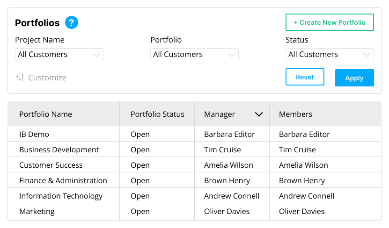
Task: Click the Manager column sort arrow
Action: [258, 114]
